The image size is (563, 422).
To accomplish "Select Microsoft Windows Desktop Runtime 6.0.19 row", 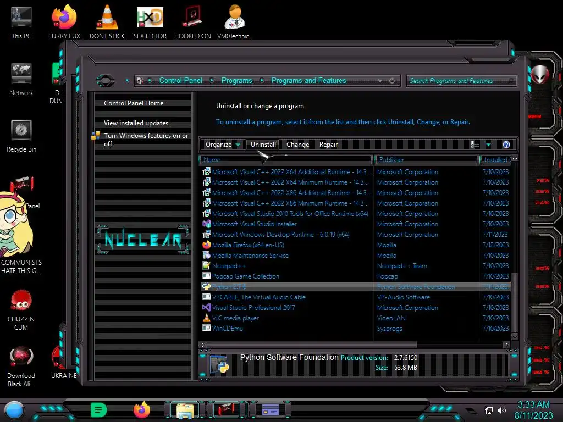I will (356, 234).
